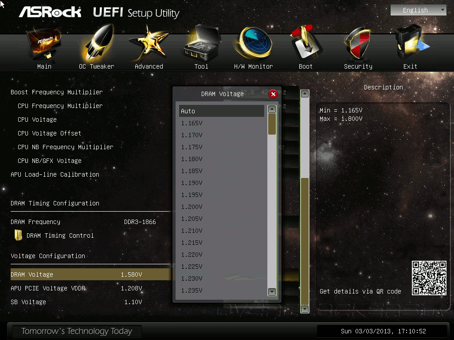Switch to OC Tweaker tab label
Image resolution: width=454 pixels, height=340 pixels.
[x=97, y=66]
